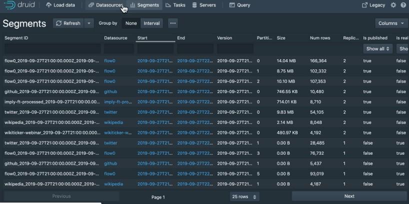Open Load data page
This screenshot has height=204, width=409.
pyautogui.click(x=60, y=5)
